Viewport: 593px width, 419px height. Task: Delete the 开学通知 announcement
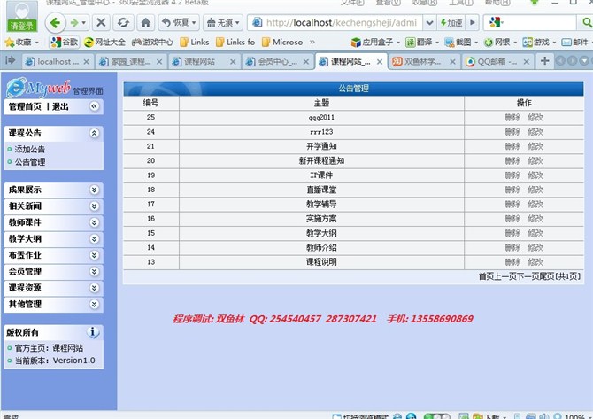[512, 146]
